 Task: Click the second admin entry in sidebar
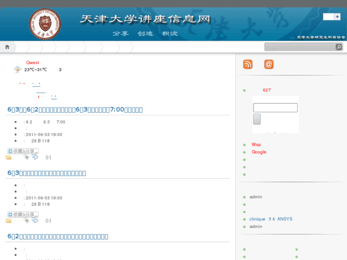point(256,226)
